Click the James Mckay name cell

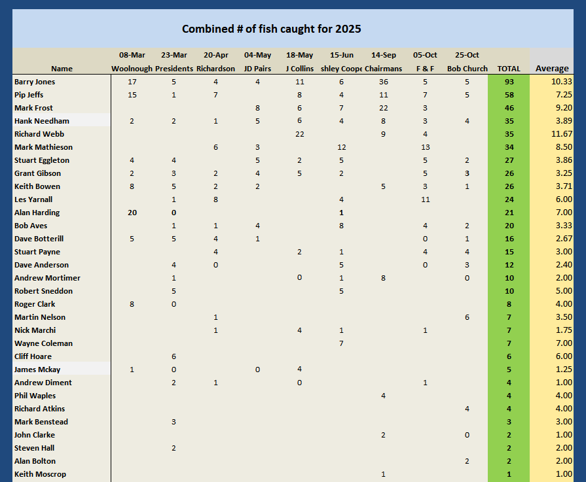[37, 370]
